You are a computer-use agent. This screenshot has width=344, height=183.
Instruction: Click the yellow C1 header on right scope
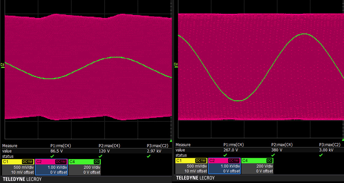[x=184, y=160]
